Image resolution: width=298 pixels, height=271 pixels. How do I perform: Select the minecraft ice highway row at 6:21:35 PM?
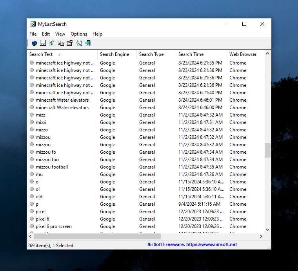click(x=146, y=63)
